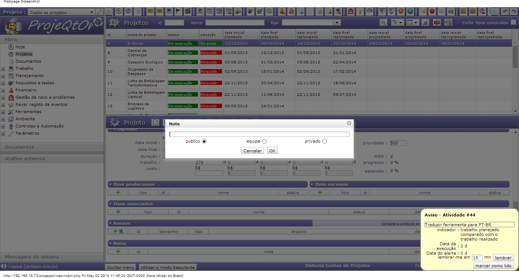This screenshot has height=278, width=519.
Task: Click the blue question mark help icon
Action: tap(410, 11)
